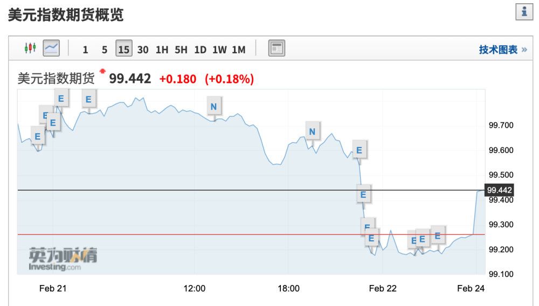Click the E event marker near 99.600
The width and height of the screenshot is (539, 306).
coord(359,150)
